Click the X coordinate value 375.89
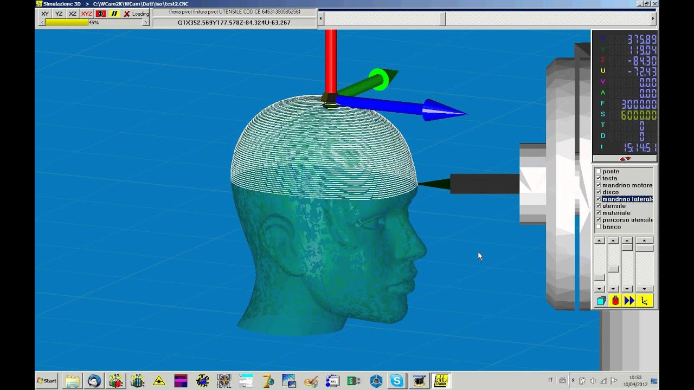The image size is (694, 390). pyautogui.click(x=642, y=39)
